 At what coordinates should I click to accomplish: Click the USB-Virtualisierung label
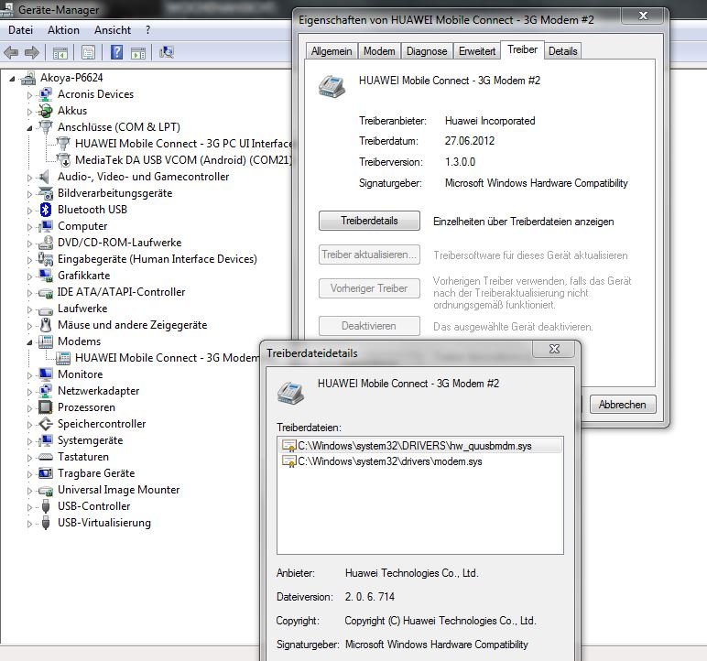104,523
